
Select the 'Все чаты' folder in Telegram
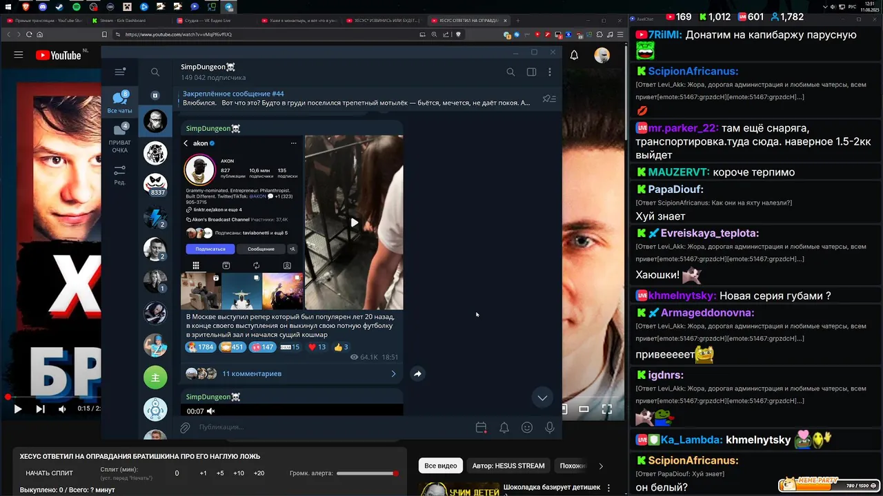tap(120, 102)
